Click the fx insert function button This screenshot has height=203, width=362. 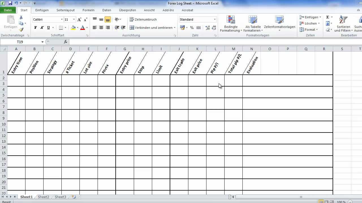[66, 42]
